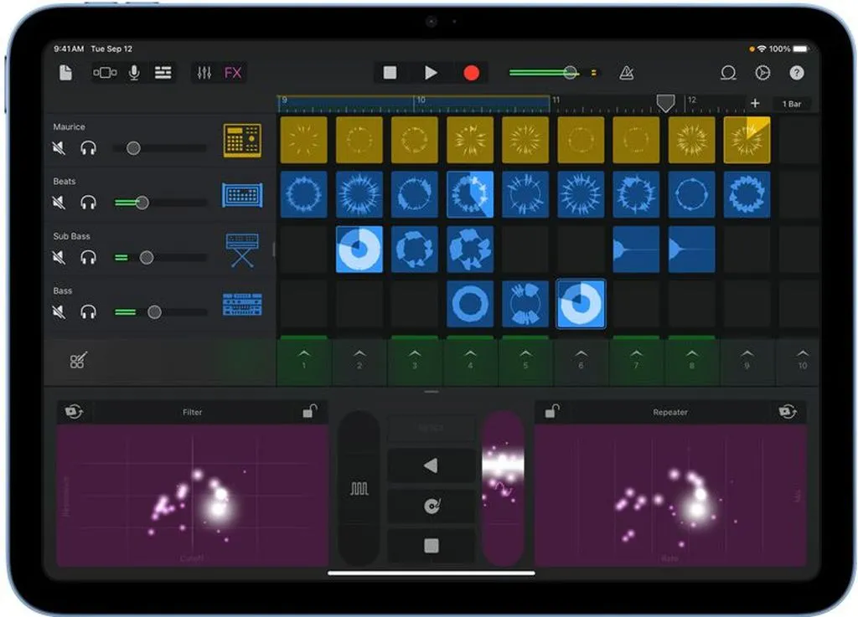Switch to the Tracks view button
858x617 pixels.
pos(163,73)
